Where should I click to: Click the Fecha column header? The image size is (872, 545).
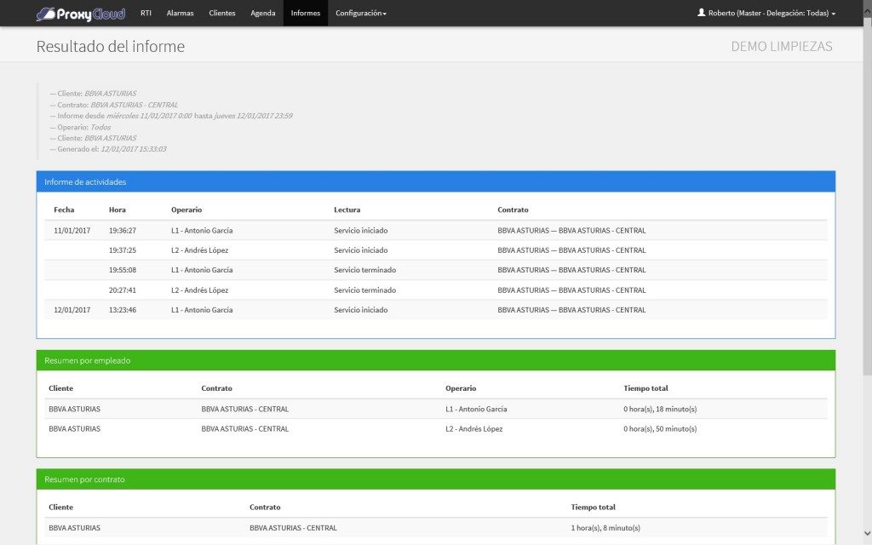(64, 209)
